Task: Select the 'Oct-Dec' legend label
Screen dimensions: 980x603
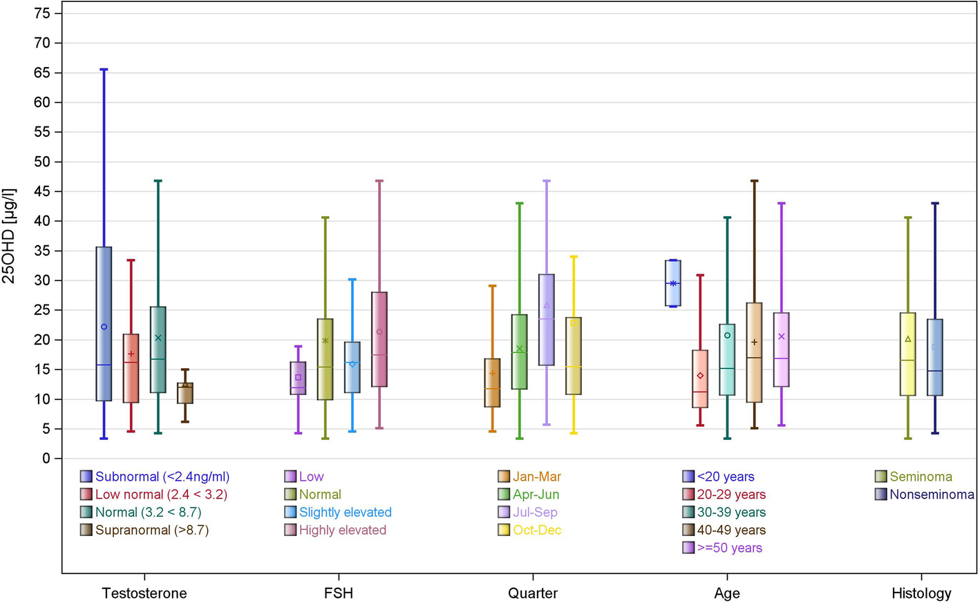Action: pyautogui.click(x=537, y=530)
